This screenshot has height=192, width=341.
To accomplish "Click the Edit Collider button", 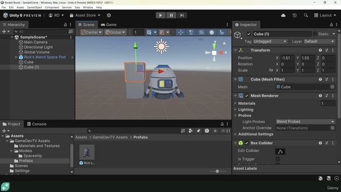I will [280, 151].
